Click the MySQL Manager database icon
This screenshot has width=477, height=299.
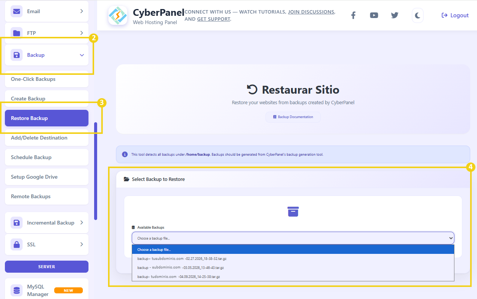point(17,290)
